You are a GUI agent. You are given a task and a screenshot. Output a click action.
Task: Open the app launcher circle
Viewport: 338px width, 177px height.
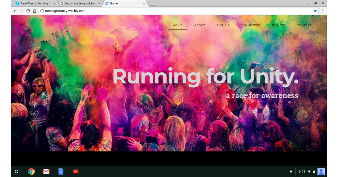pyautogui.click(x=17, y=171)
